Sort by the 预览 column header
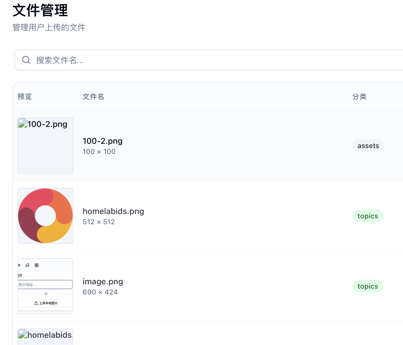Viewport: 403px width, 345px height. pos(24,97)
